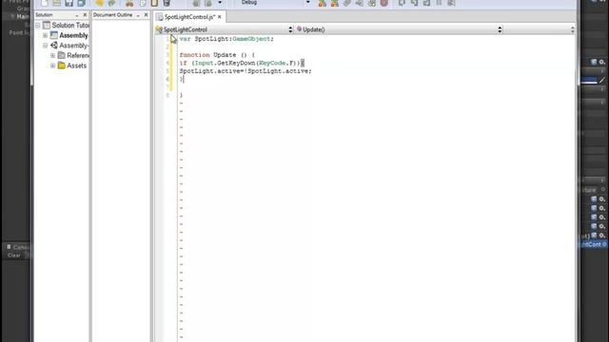Select the References folder in solution tree
Image resolution: width=609 pixels, height=342 pixels.
[73, 55]
